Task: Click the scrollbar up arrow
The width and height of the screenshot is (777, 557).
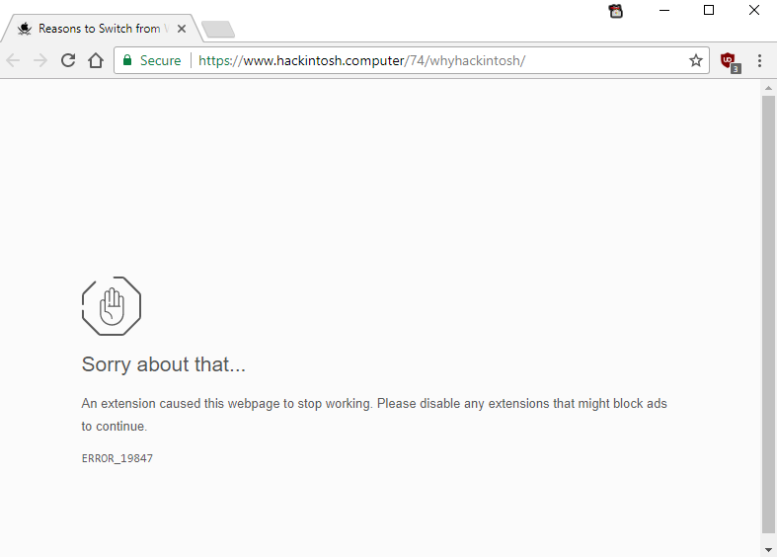Action: pyautogui.click(x=768, y=88)
